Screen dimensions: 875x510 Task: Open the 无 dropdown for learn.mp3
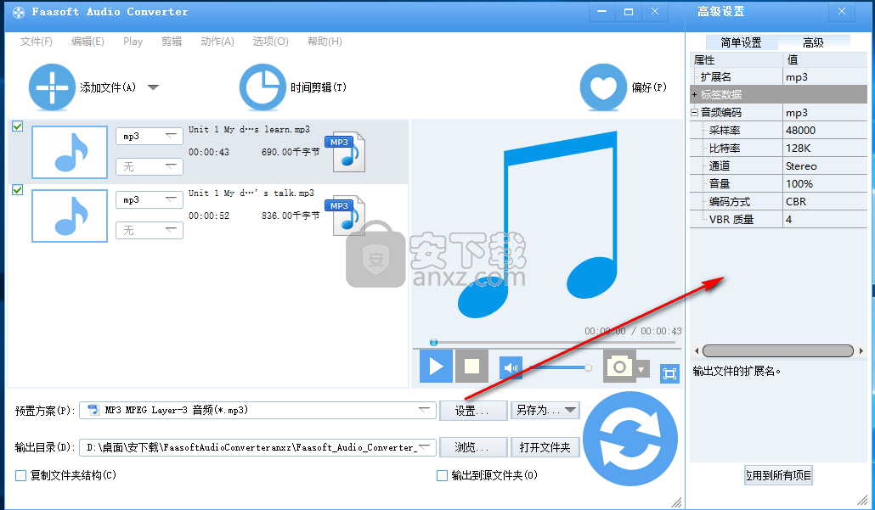(x=150, y=166)
